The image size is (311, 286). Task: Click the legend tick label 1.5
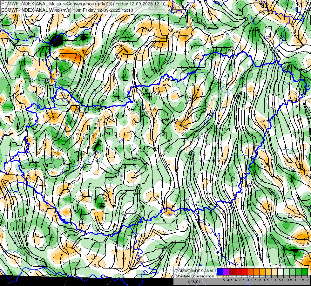tap(301, 280)
